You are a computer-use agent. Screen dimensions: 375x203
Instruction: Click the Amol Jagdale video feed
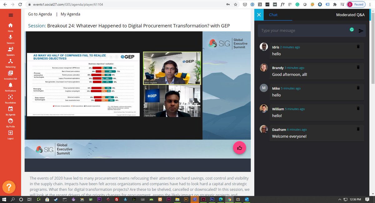click(x=172, y=68)
